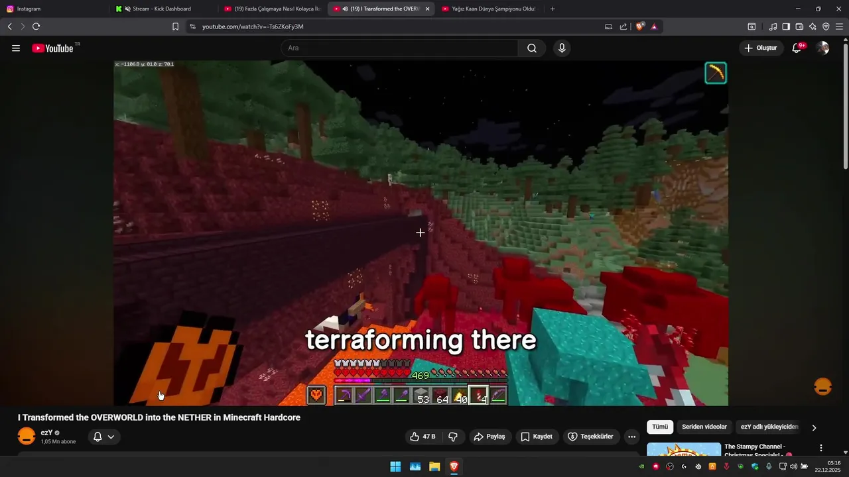This screenshot has height=477, width=849.
Task: Select the ezY adlı yükleyiciden chip
Action: [769, 427]
